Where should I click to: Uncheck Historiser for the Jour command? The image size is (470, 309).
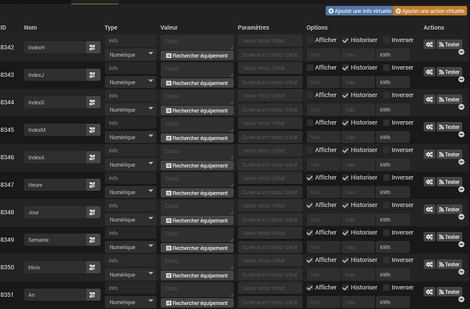(346, 205)
